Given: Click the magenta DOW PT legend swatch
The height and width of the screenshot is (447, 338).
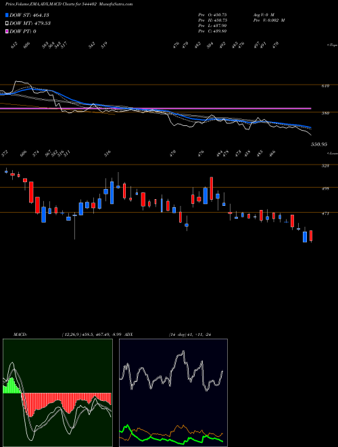Looking at the screenshot, I should coord(7,32).
